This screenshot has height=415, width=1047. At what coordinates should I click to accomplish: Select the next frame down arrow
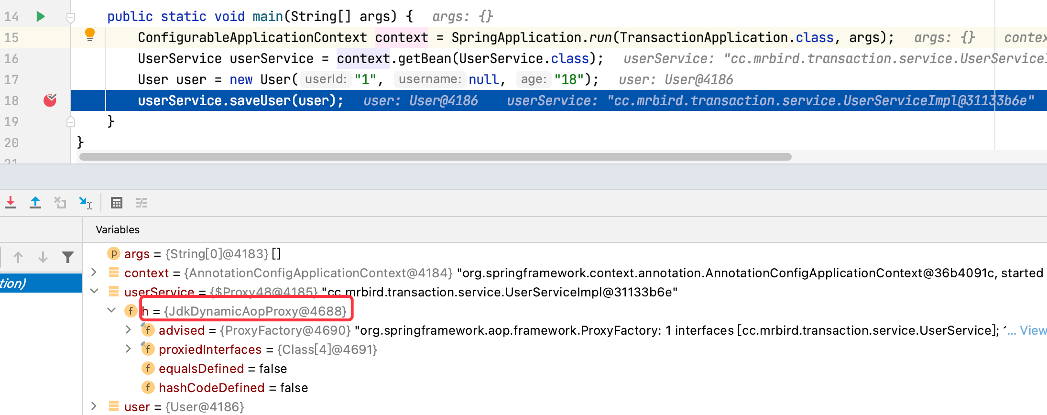point(43,257)
